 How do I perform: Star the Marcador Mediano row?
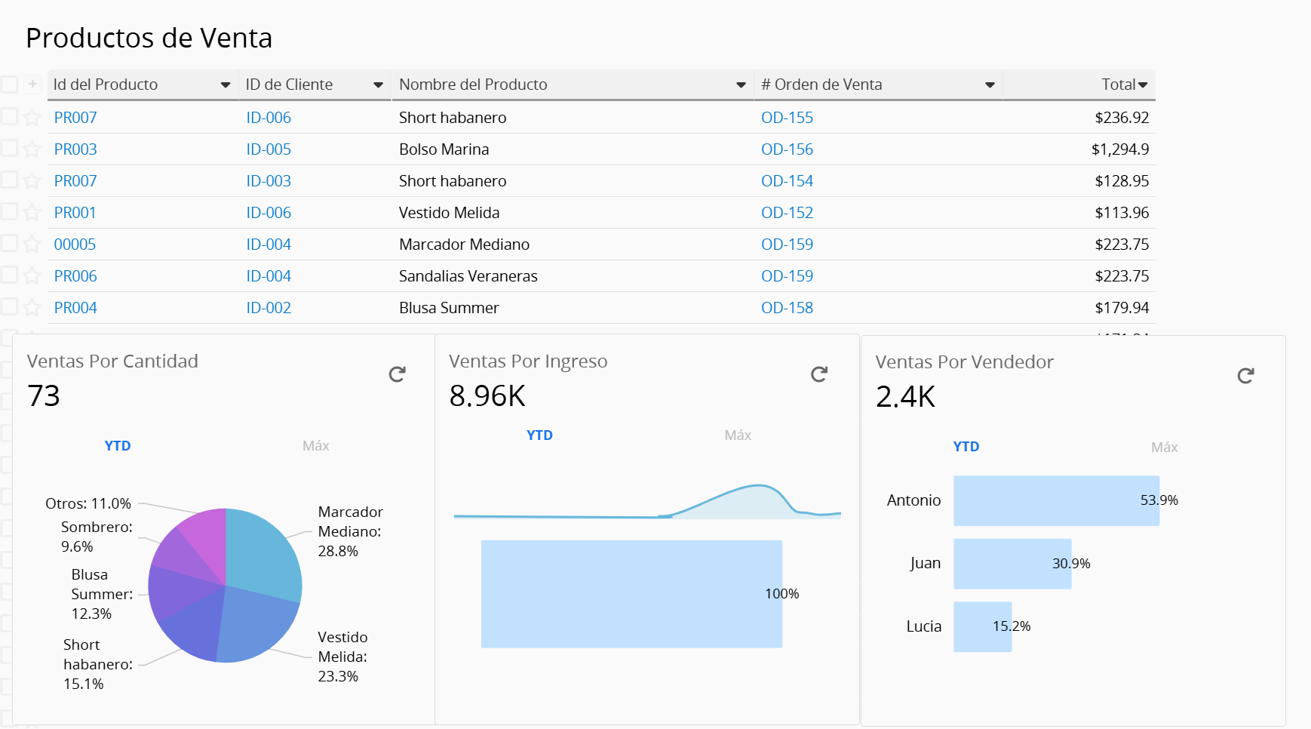pyautogui.click(x=32, y=244)
